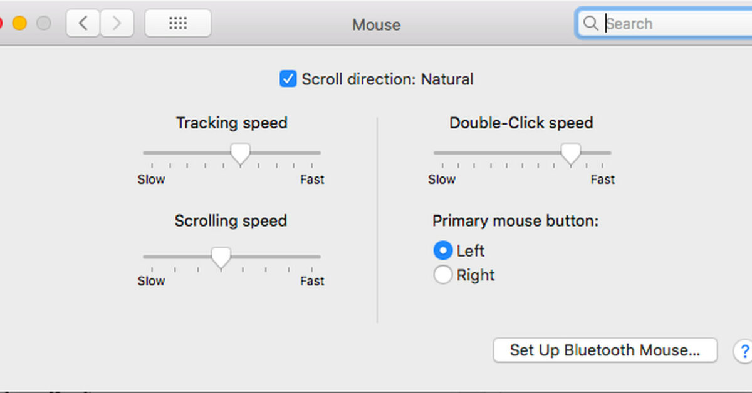
Task: Select Right as primary mouse button
Action: click(442, 274)
